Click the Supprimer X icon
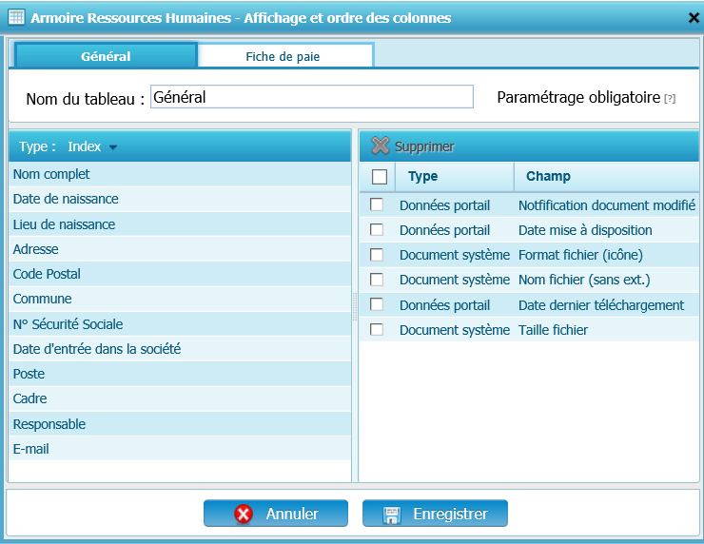The image size is (704, 544). (380, 146)
